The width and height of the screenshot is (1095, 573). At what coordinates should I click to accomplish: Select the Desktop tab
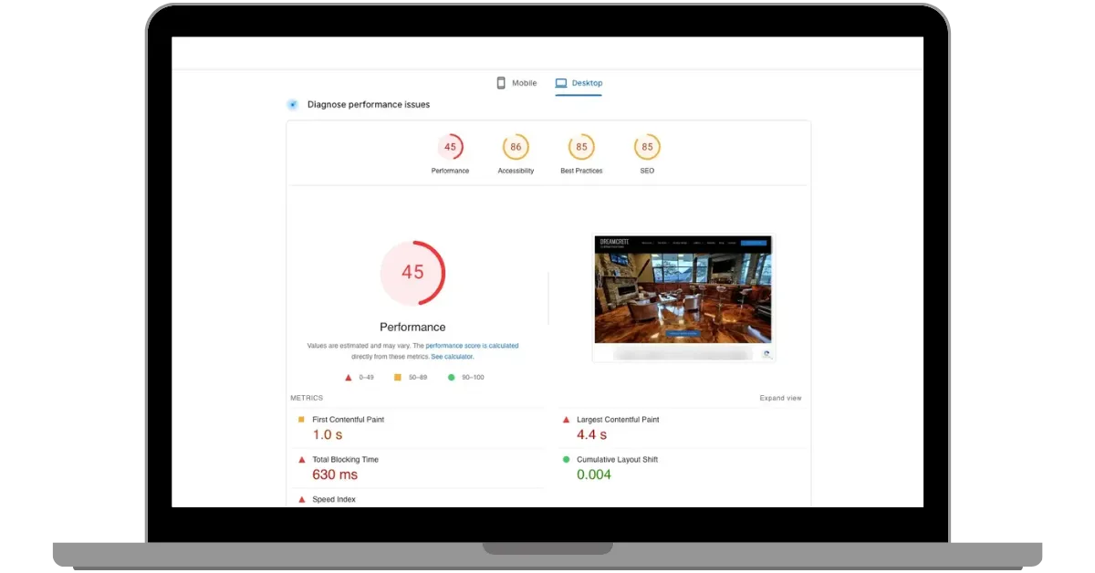pyautogui.click(x=579, y=83)
